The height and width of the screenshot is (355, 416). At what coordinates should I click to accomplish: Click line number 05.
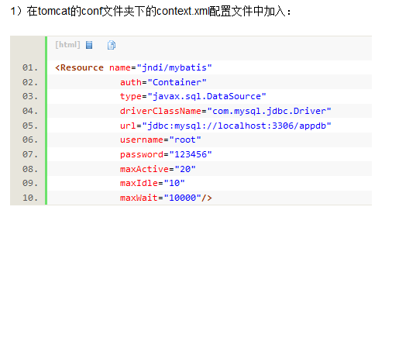[30, 126]
